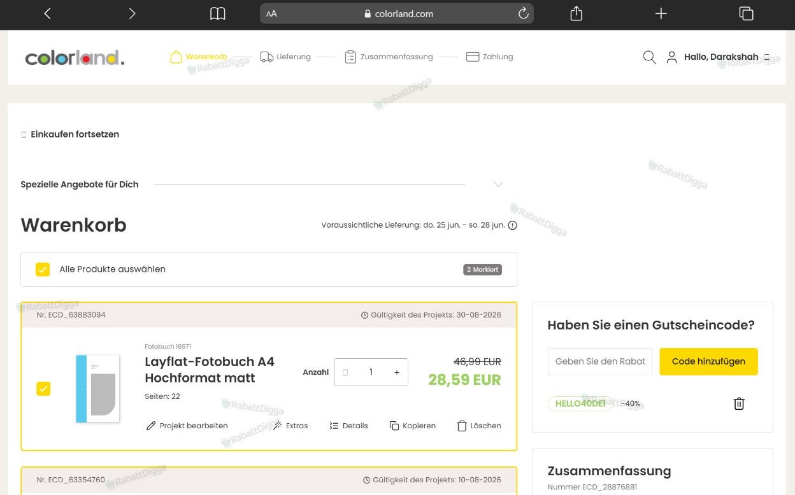Click the 28,59 EUR discounted price
This screenshot has height=495, width=795.
pyautogui.click(x=464, y=380)
